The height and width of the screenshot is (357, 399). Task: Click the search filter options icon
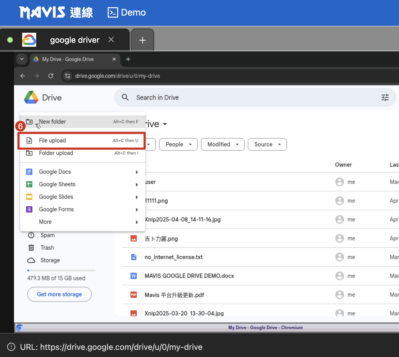385,97
